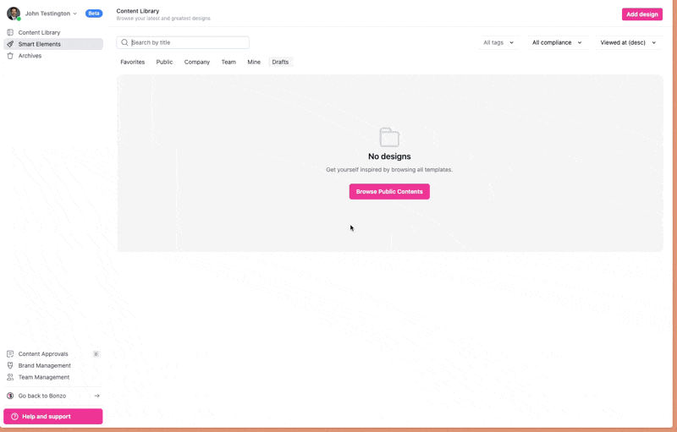Select the Drafts tab

280,62
